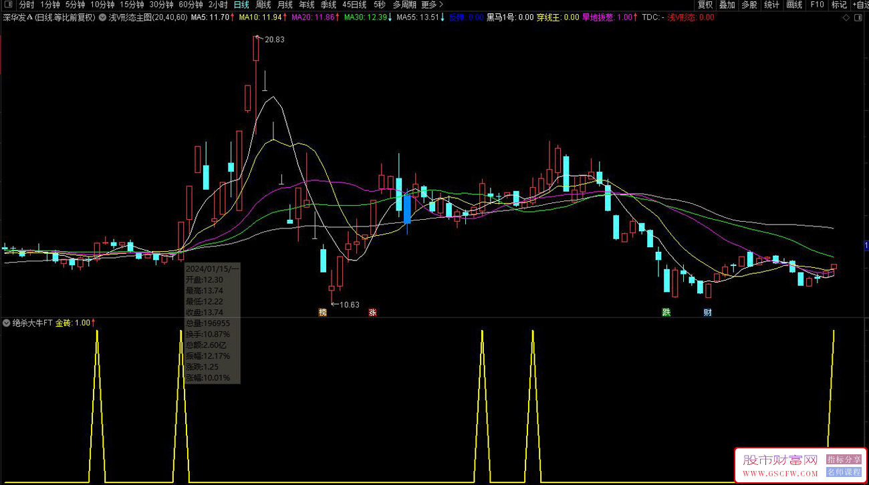Expand the 绝杀大牛FT indicator dropdown
Image resolution: width=869 pixels, height=485 pixels.
(x=7, y=323)
